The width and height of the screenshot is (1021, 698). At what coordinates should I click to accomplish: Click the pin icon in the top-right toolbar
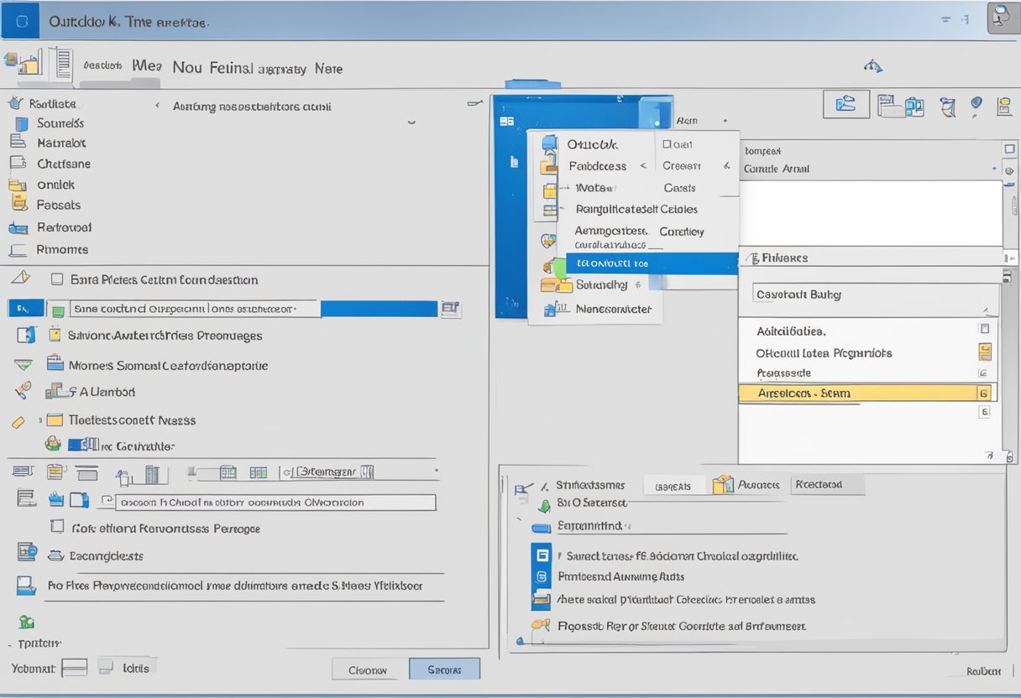pos(976,105)
